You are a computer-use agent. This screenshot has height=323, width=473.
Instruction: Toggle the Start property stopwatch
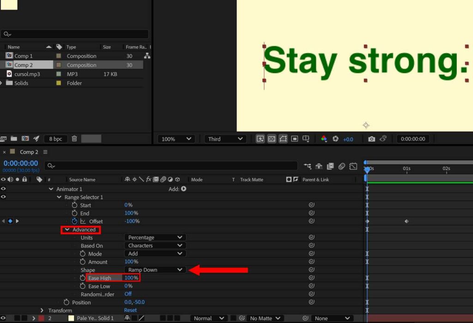pyautogui.click(x=74, y=205)
